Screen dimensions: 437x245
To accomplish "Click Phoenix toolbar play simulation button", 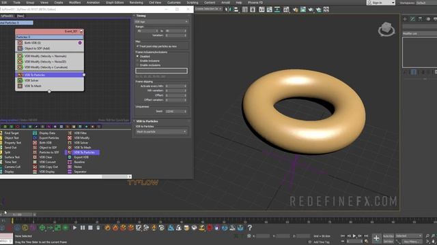I will tap(74, 228).
